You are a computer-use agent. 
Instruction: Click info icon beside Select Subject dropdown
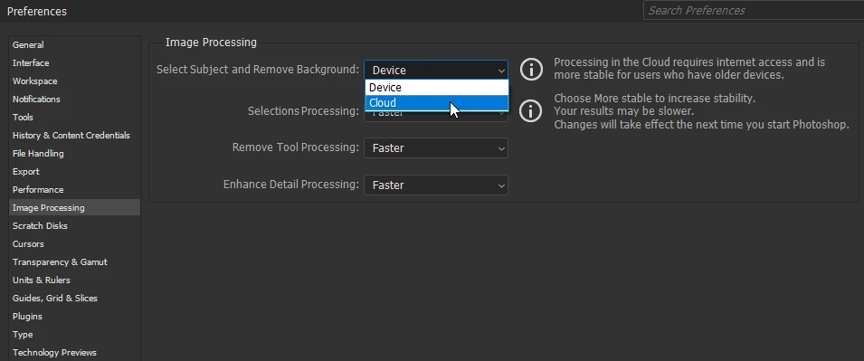point(531,70)
